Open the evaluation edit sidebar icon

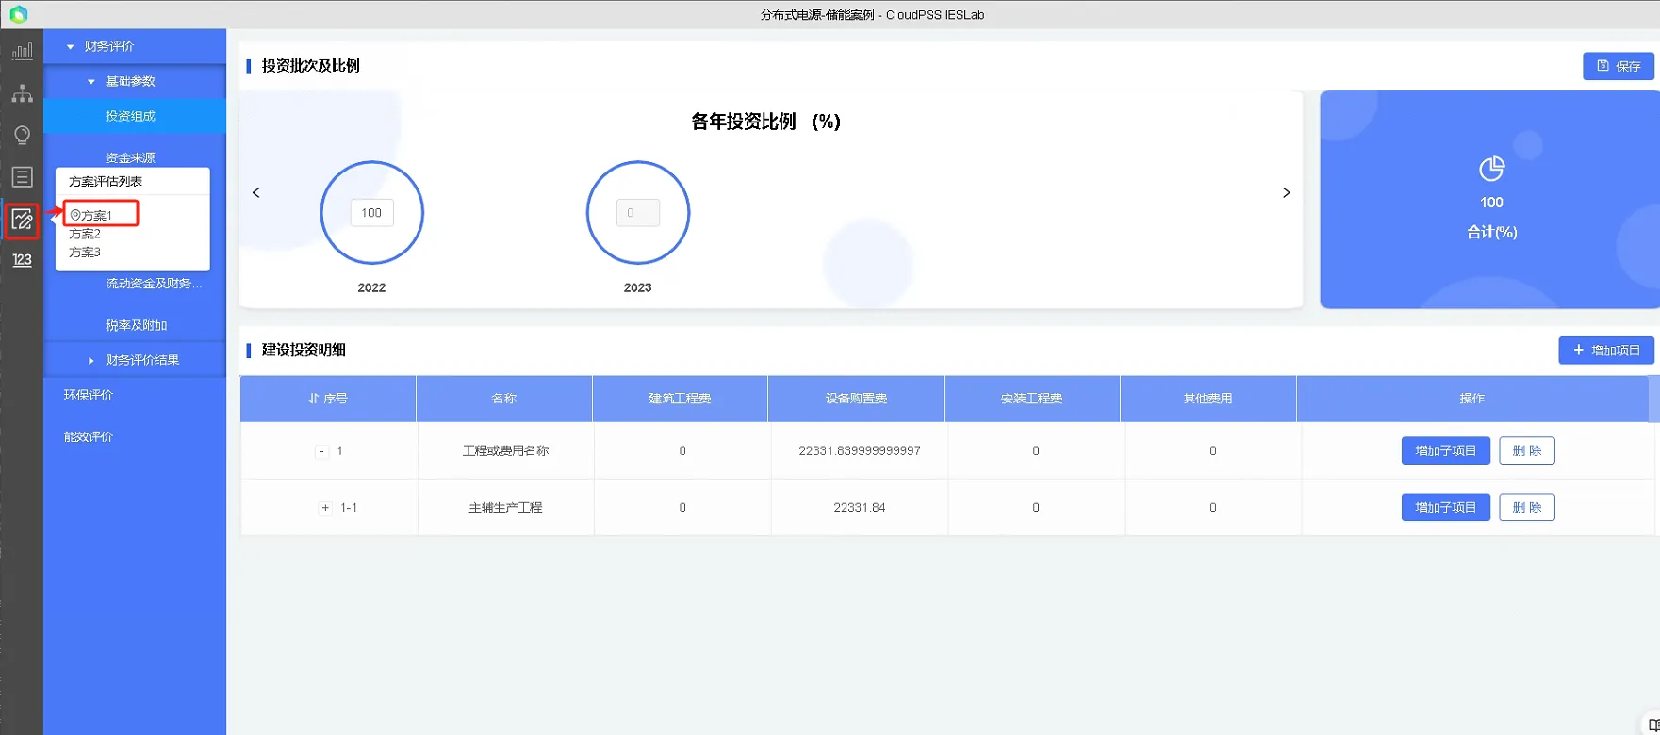22,220
